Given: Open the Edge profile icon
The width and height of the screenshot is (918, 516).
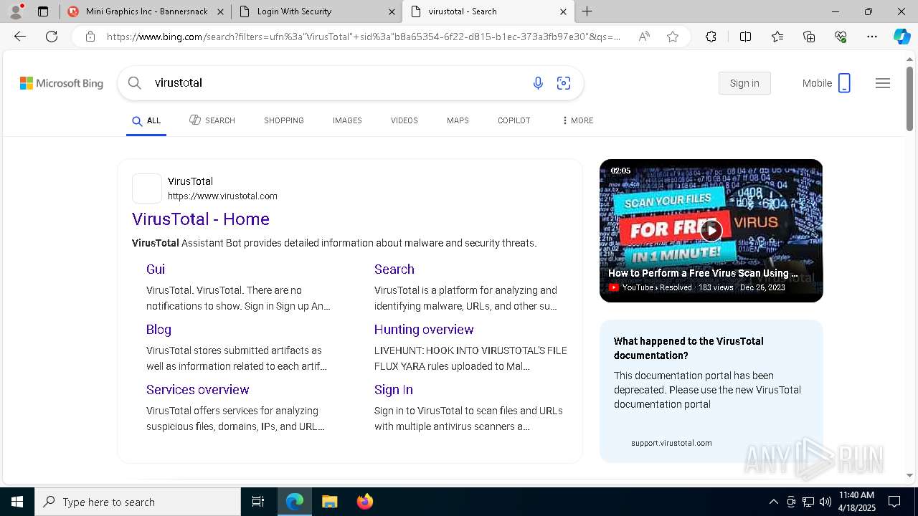Looking at the screenshot, I should point(15,11).
